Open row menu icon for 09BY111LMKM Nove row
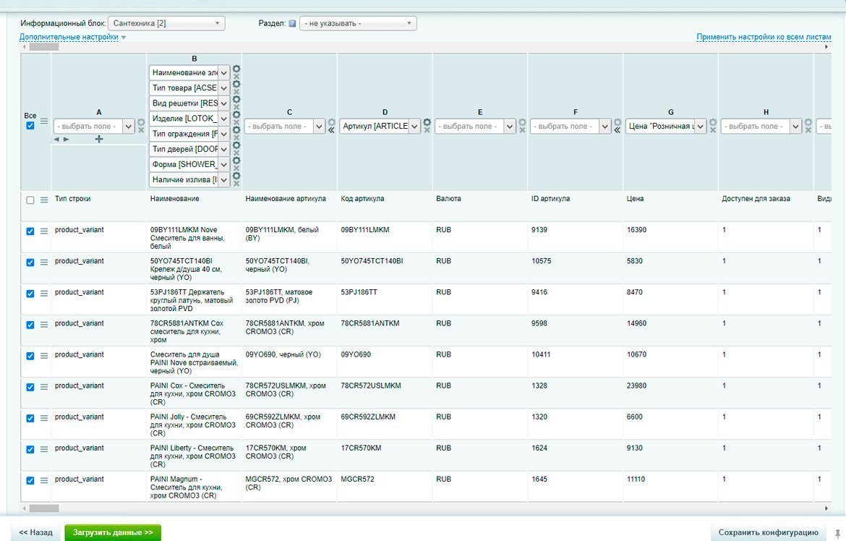The width and height of the screenshot is (846, 541). coord(44,231)
